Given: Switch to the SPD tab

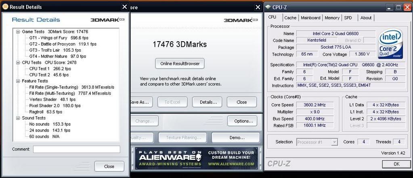Looking at the screenshot, I should (x=348, y=18).
